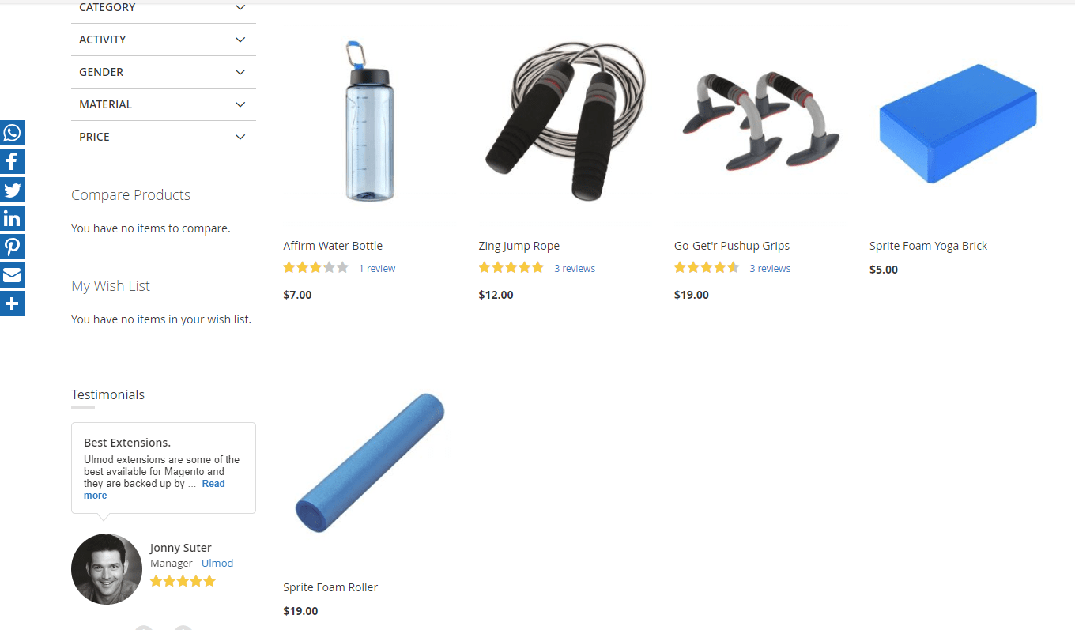This screenshot has width=1075, height=630.
Task: Expand the Gender filter
Action: (164, 72)
